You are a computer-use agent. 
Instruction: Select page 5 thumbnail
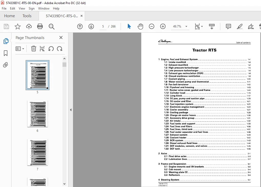(37, 75)
